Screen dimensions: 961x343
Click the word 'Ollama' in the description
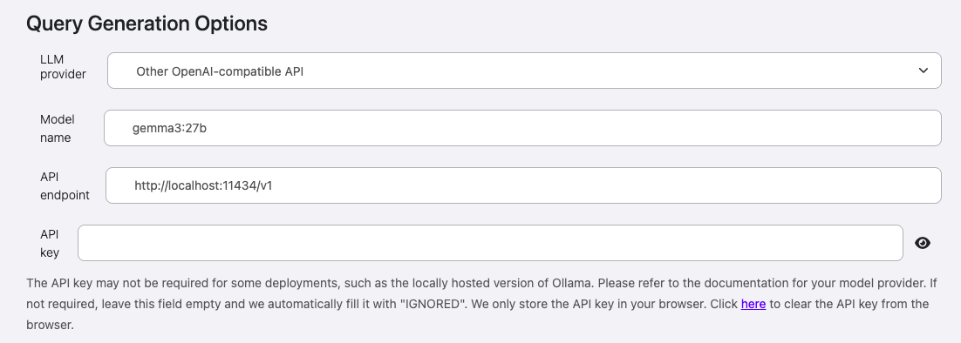click(573, 283)
